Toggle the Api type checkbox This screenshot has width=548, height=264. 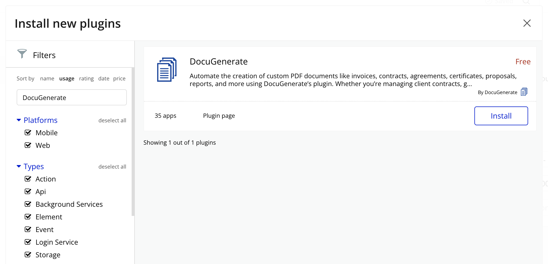(x=28, y=191)
